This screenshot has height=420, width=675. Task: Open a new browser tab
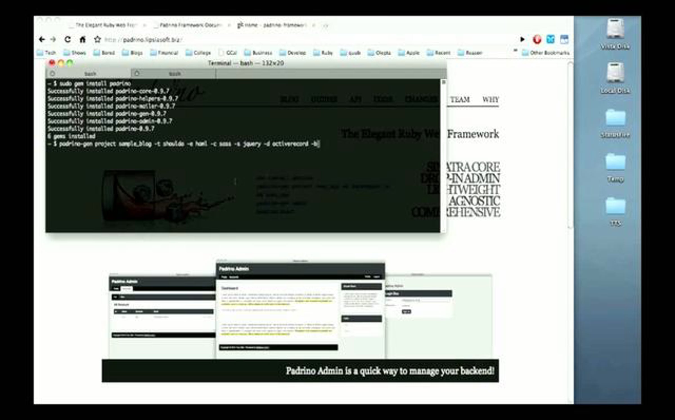pos(326,25)
